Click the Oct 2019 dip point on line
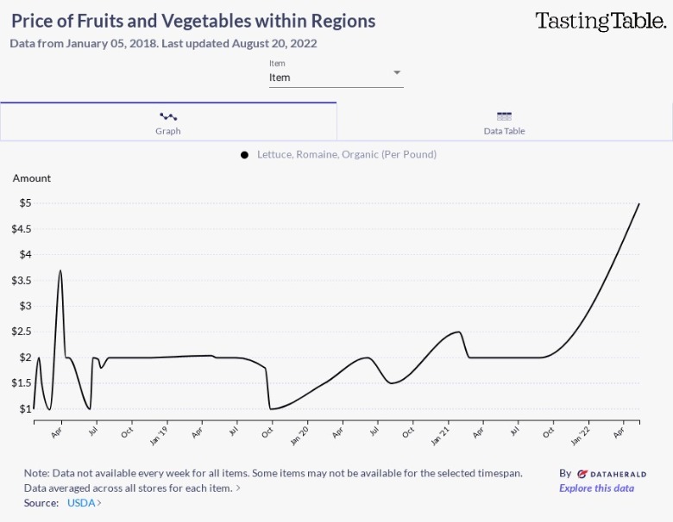 271,408
